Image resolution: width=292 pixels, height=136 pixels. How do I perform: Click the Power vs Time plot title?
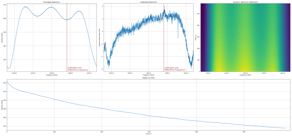(x=148, y=78)
